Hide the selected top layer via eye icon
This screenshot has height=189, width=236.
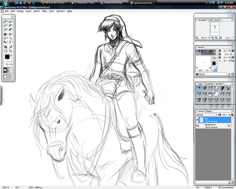pos(197,120)
